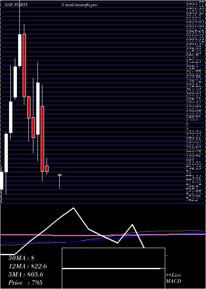Click the latest tiny red candle with the long lower wick
Screen dimensions: 206x289
pyautogui.click(x=60, y=175)
